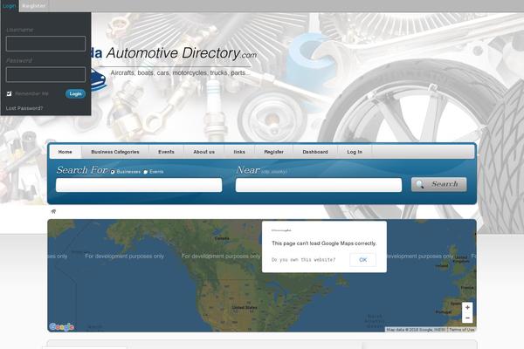Click the Search button
This screenshot has height=349, width=524.
tap(438, 184)
